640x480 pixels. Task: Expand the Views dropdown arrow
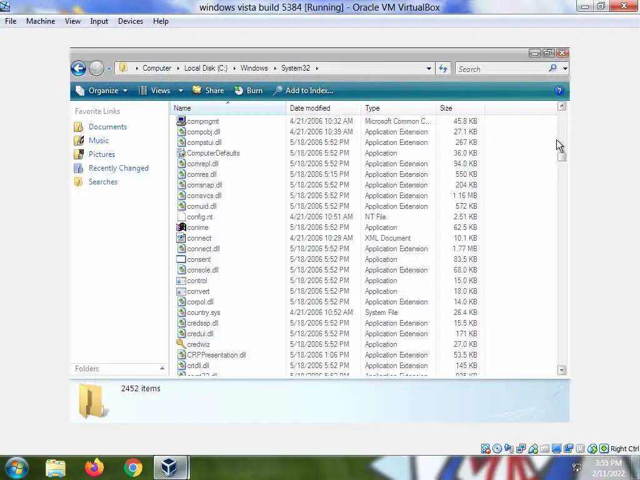181,91
